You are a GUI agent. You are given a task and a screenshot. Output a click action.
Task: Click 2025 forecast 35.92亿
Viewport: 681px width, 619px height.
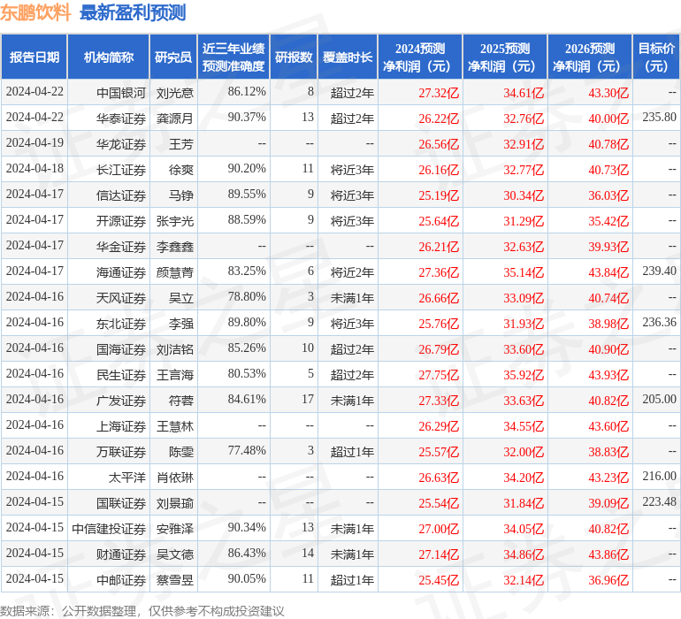[524, 374]
